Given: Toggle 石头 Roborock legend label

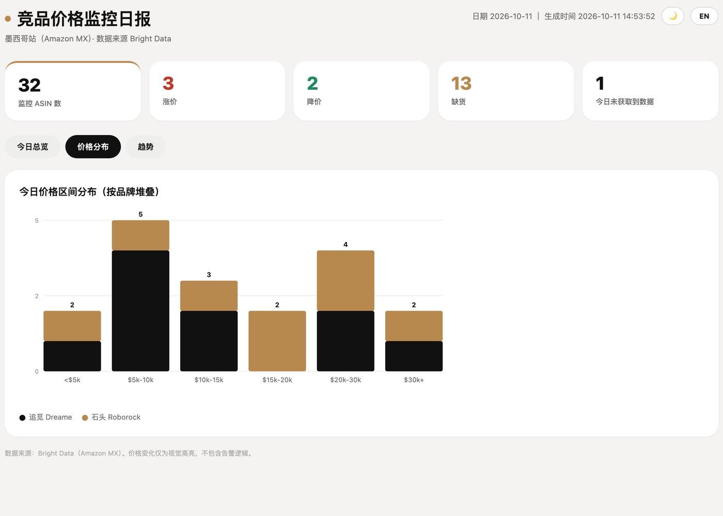Looking at the screenshot, I should 116,417.
